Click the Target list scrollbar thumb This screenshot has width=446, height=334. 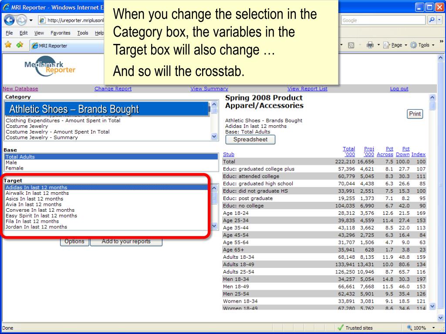click(214, 197)
